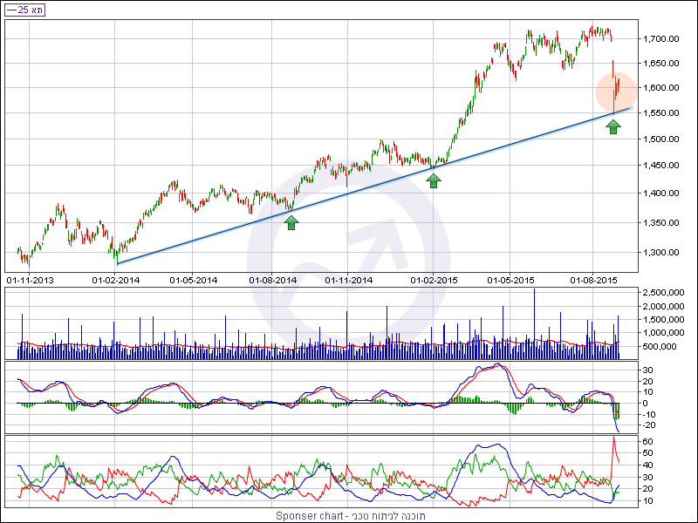Click the 01-11-2014 date on the axis
This screenshot has height=523, width=698.
pyautogui.click(x=349, y=280)
